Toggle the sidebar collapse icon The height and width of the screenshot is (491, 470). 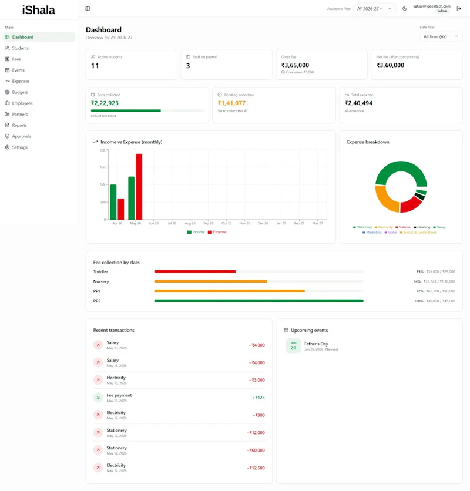click(88, 8)
